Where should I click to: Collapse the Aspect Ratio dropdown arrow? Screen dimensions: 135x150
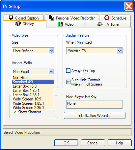pyautogui.click(x=51, y=72)
